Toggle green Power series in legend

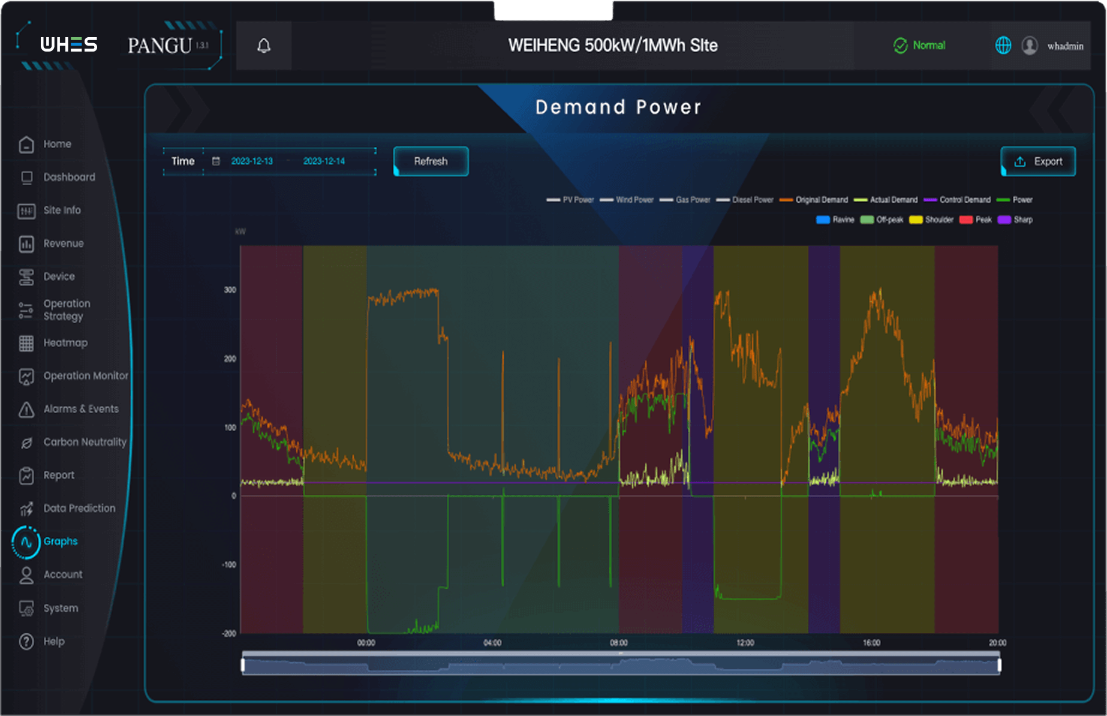tap(1014, 200)
